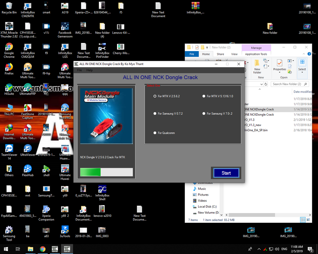Open File menu in NCK Dongle Crack
This screenshot has width=318, height=254.
tap(79, 70)
